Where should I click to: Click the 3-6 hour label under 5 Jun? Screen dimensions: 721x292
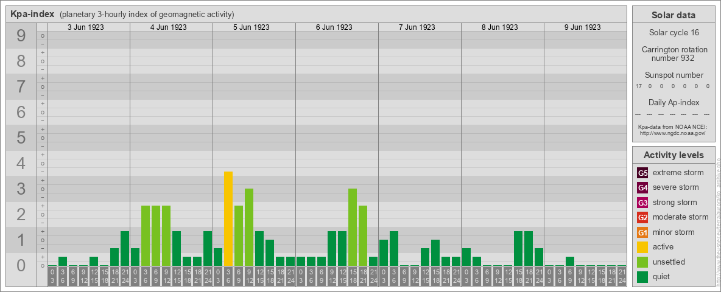coord(228,277)
